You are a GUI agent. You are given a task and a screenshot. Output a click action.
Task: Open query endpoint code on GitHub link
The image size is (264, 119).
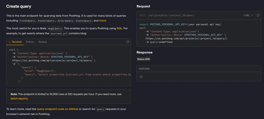click(57, 109)
